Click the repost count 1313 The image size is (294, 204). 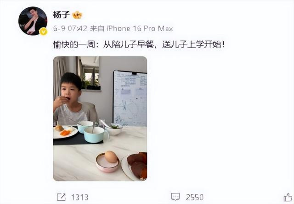(x=79, y=197)
